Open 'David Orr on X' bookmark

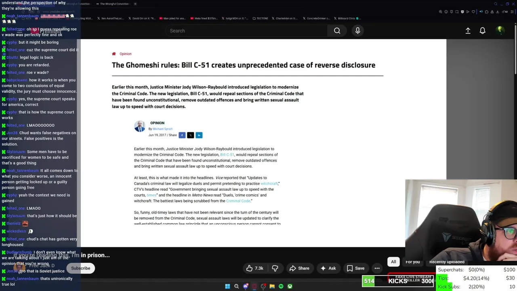point(142,18)
